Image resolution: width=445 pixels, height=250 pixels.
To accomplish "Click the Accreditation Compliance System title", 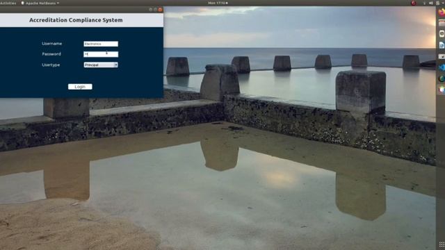I will (x=76, y=20).
